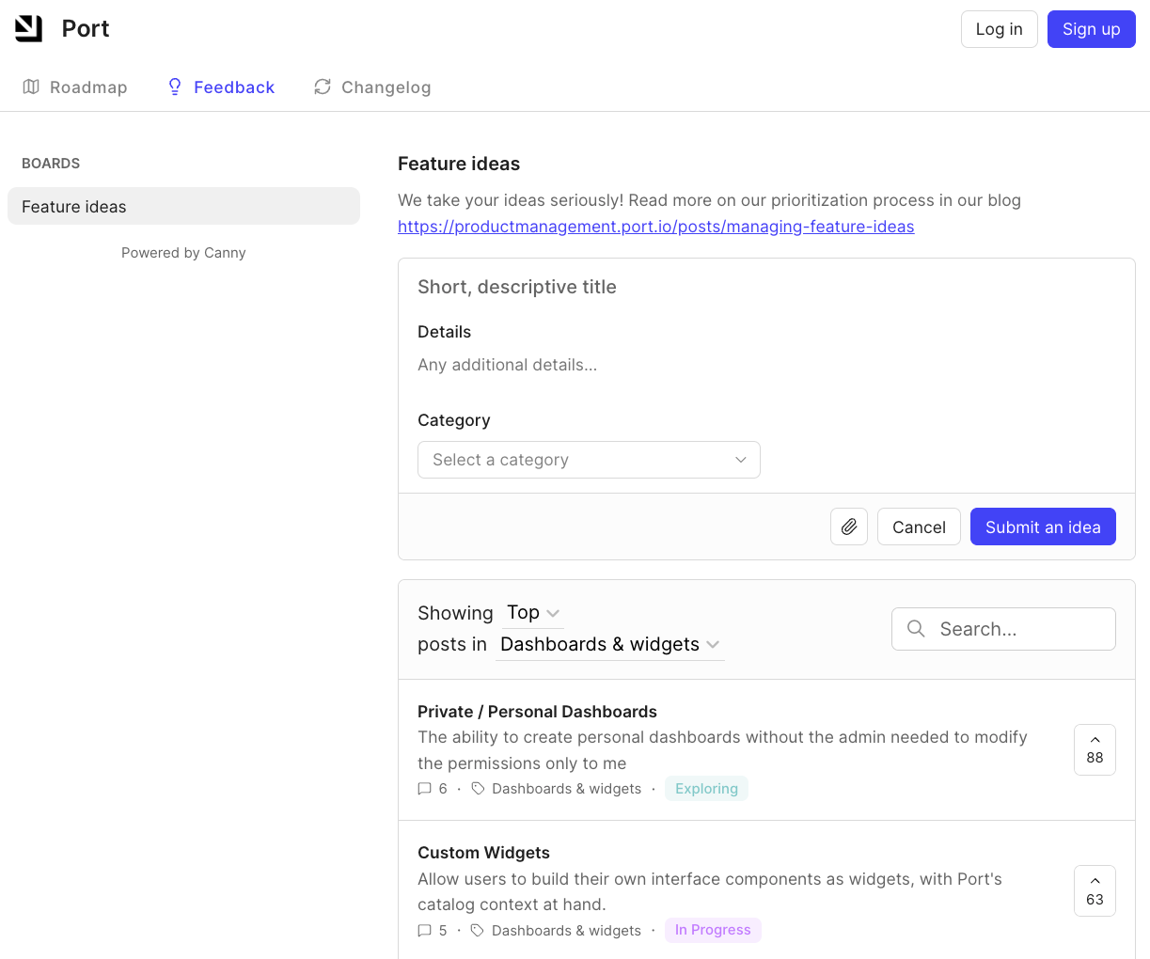
Task: Open the Top sort dropdown
Action: [x=532, y=613]
